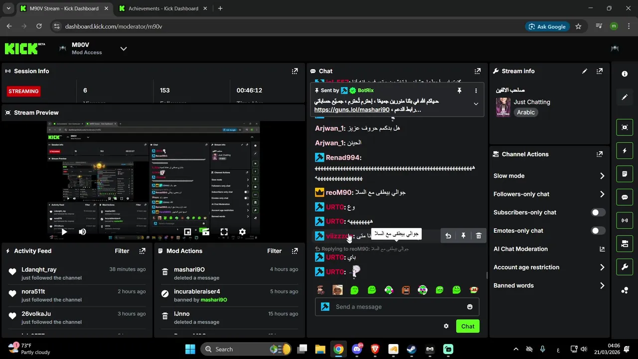Delete the hovered chat message

(478, 236)
